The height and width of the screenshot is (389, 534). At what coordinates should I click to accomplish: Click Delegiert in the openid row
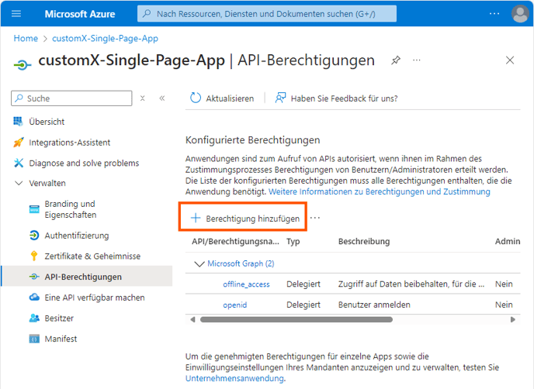coord(303,305)
